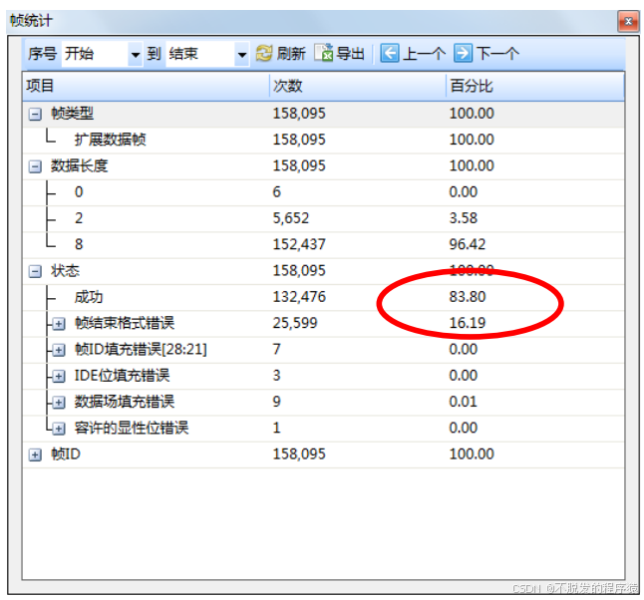Expand the 容许的显性位错误 node
This screenshot has width=644, height=600.
pos(59,430)
